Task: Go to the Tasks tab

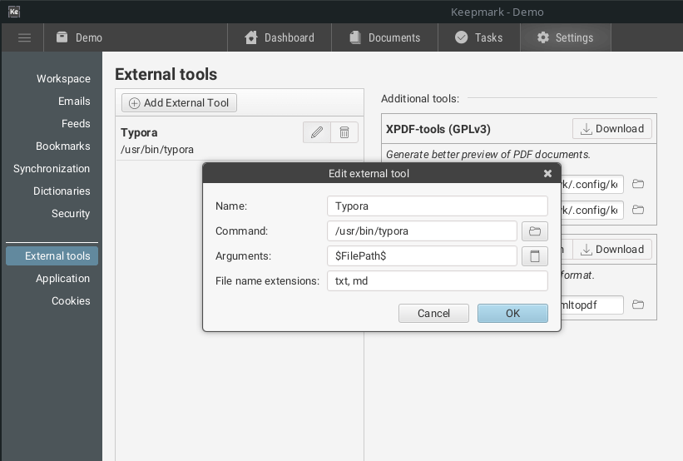Action: coord(478,37)
